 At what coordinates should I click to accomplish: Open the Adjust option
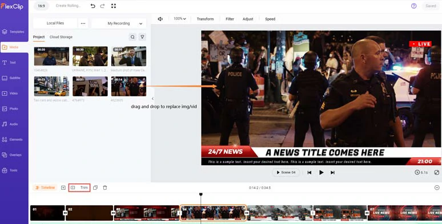248,19
